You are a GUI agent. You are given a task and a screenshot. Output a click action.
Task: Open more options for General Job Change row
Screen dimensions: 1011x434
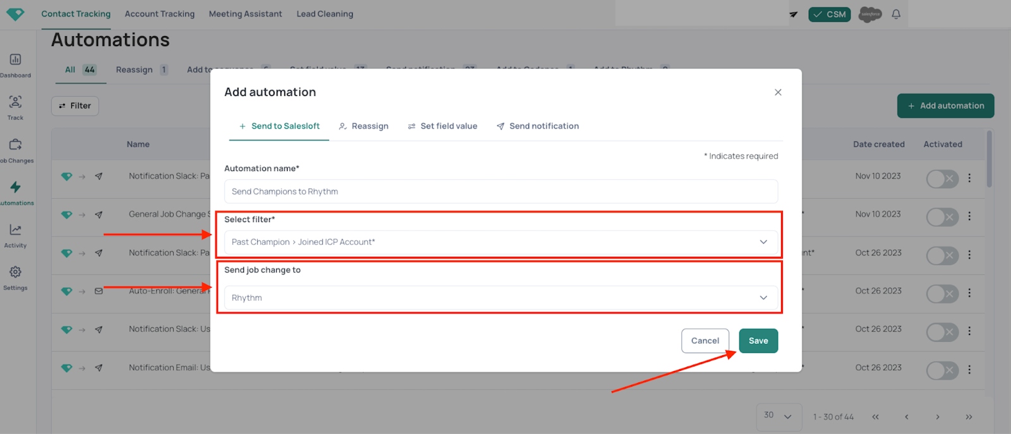(x=969, y=216)
